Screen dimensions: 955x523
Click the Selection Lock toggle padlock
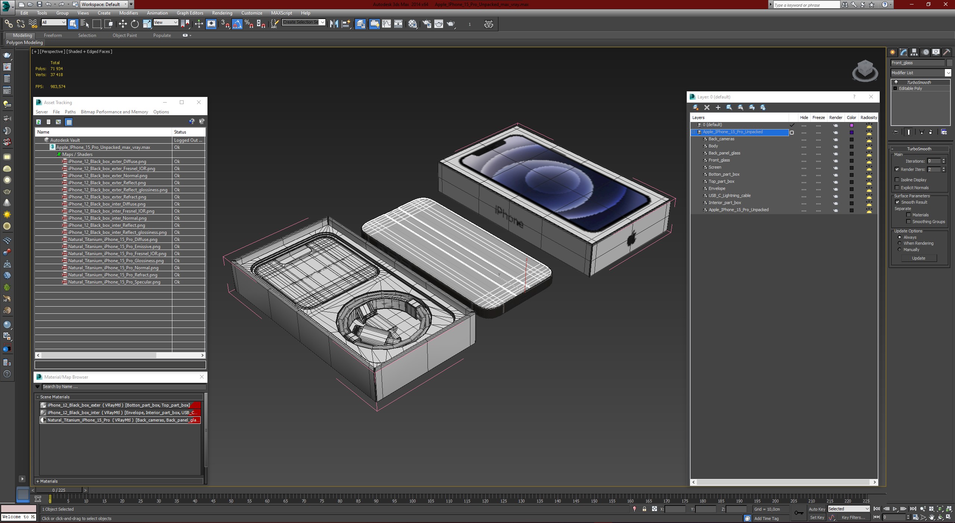click(644, 509)
